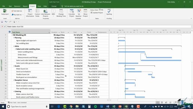Click the Windows Type here to search box
Viewport: 193px width, 109px height.
tap(27, 106)
